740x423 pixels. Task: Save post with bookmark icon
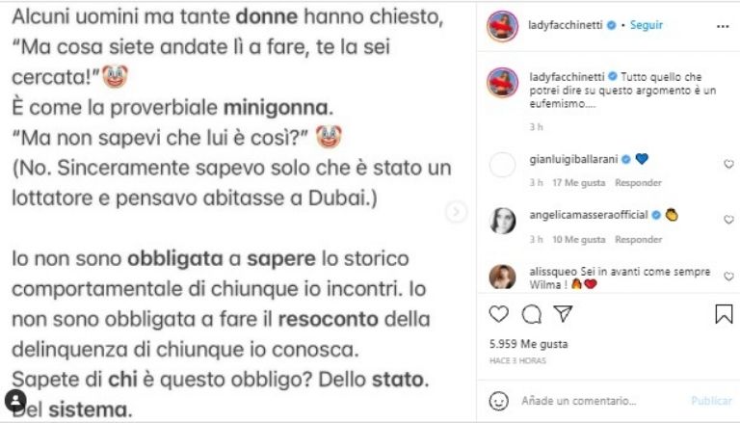[724, 314]
